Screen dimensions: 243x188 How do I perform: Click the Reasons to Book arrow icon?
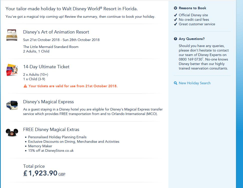(175, 8)
